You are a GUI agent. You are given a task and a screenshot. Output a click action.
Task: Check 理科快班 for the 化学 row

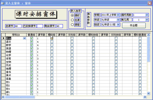click(x=93, y=55)
